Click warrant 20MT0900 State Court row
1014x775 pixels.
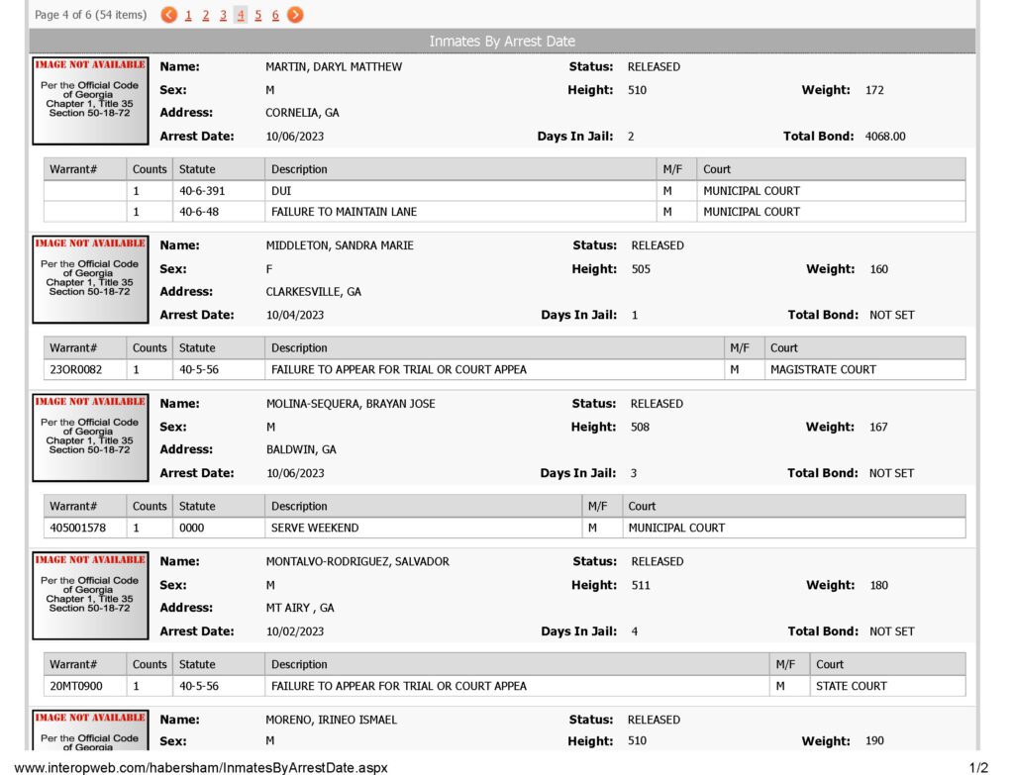click(x=504, y=686)
